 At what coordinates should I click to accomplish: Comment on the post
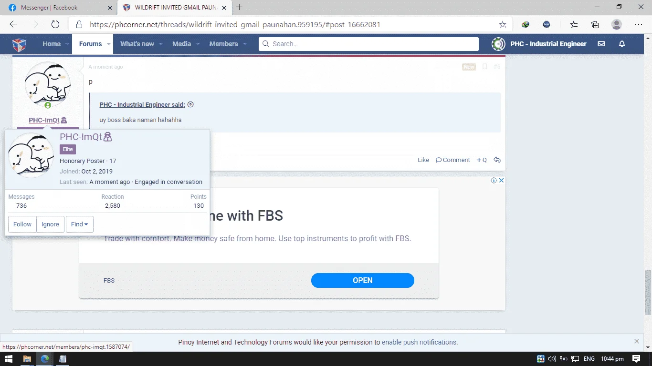click(x=453, y=160)
